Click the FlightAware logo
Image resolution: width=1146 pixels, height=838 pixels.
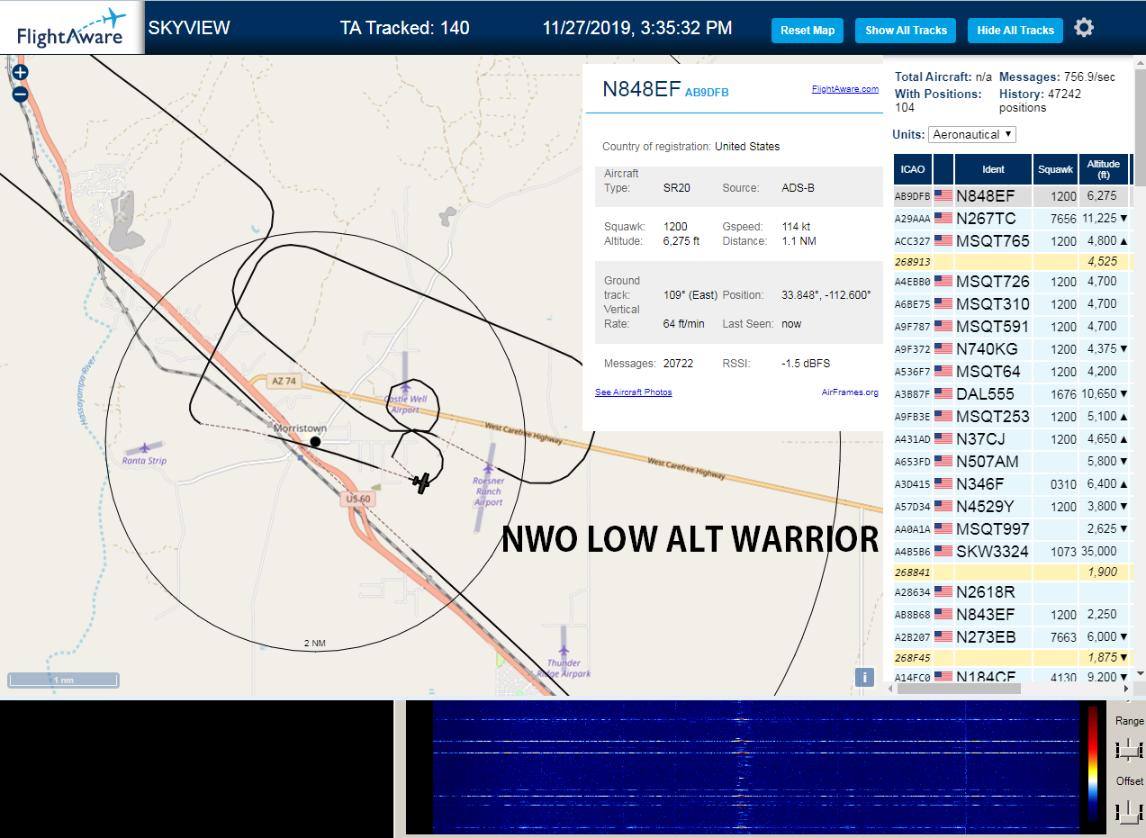pyautogui.click(x=71, y=28)
